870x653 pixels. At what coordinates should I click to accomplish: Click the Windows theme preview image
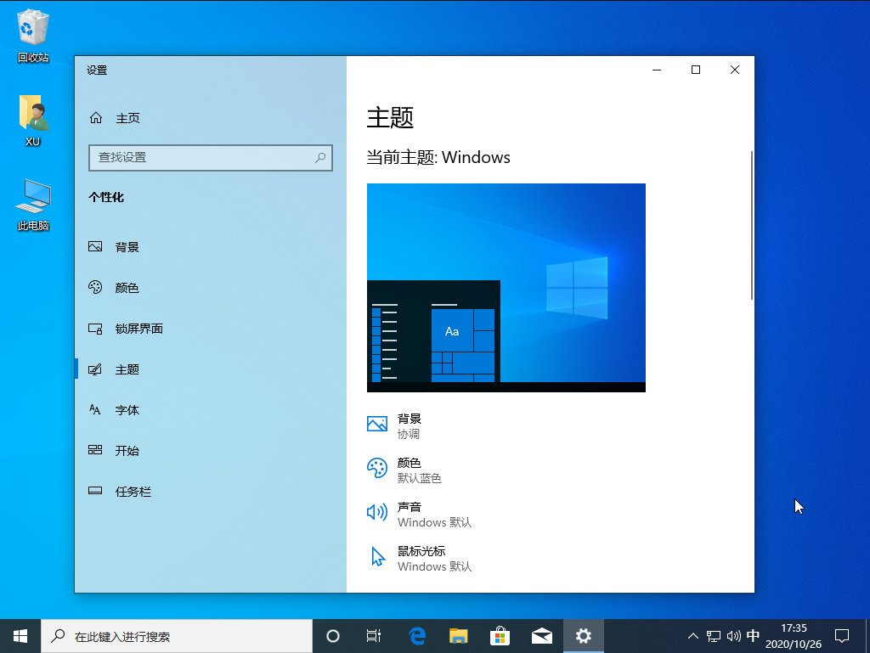click(x=506, y=287)
